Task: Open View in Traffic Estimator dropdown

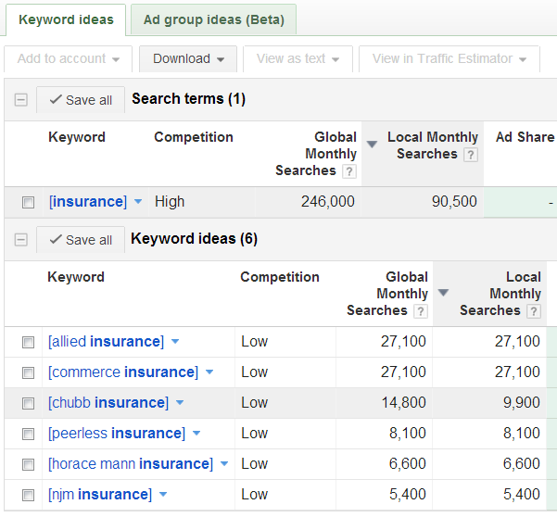Action: (449, 59)
